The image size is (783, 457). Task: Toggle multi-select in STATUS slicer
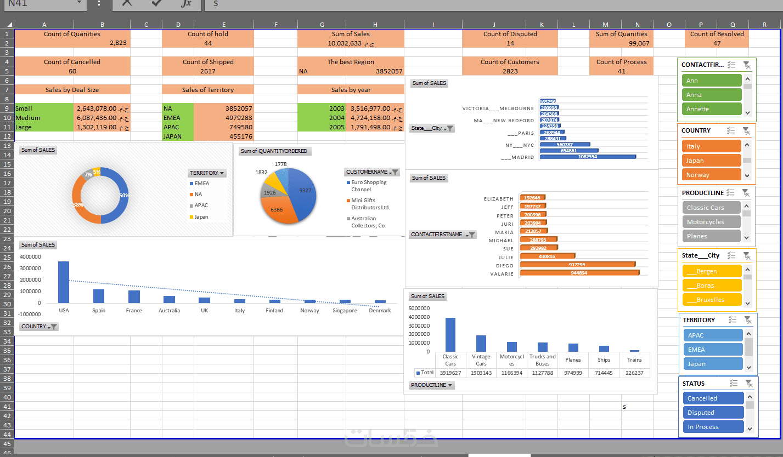[x=733, y=384]
